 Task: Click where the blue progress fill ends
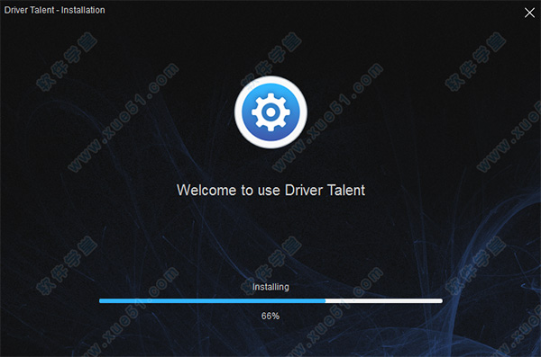(x=325, y=301)
